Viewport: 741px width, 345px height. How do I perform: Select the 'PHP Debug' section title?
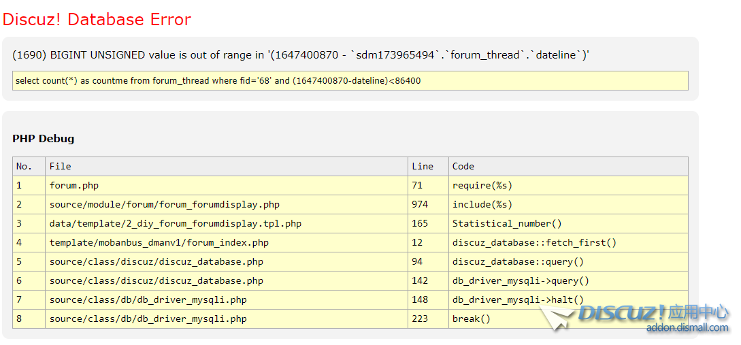(44, 138)
